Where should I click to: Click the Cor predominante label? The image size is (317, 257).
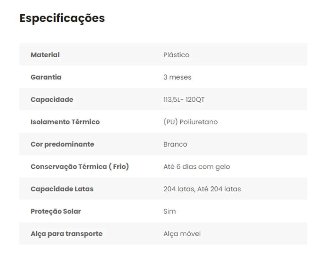coord(62,145)
